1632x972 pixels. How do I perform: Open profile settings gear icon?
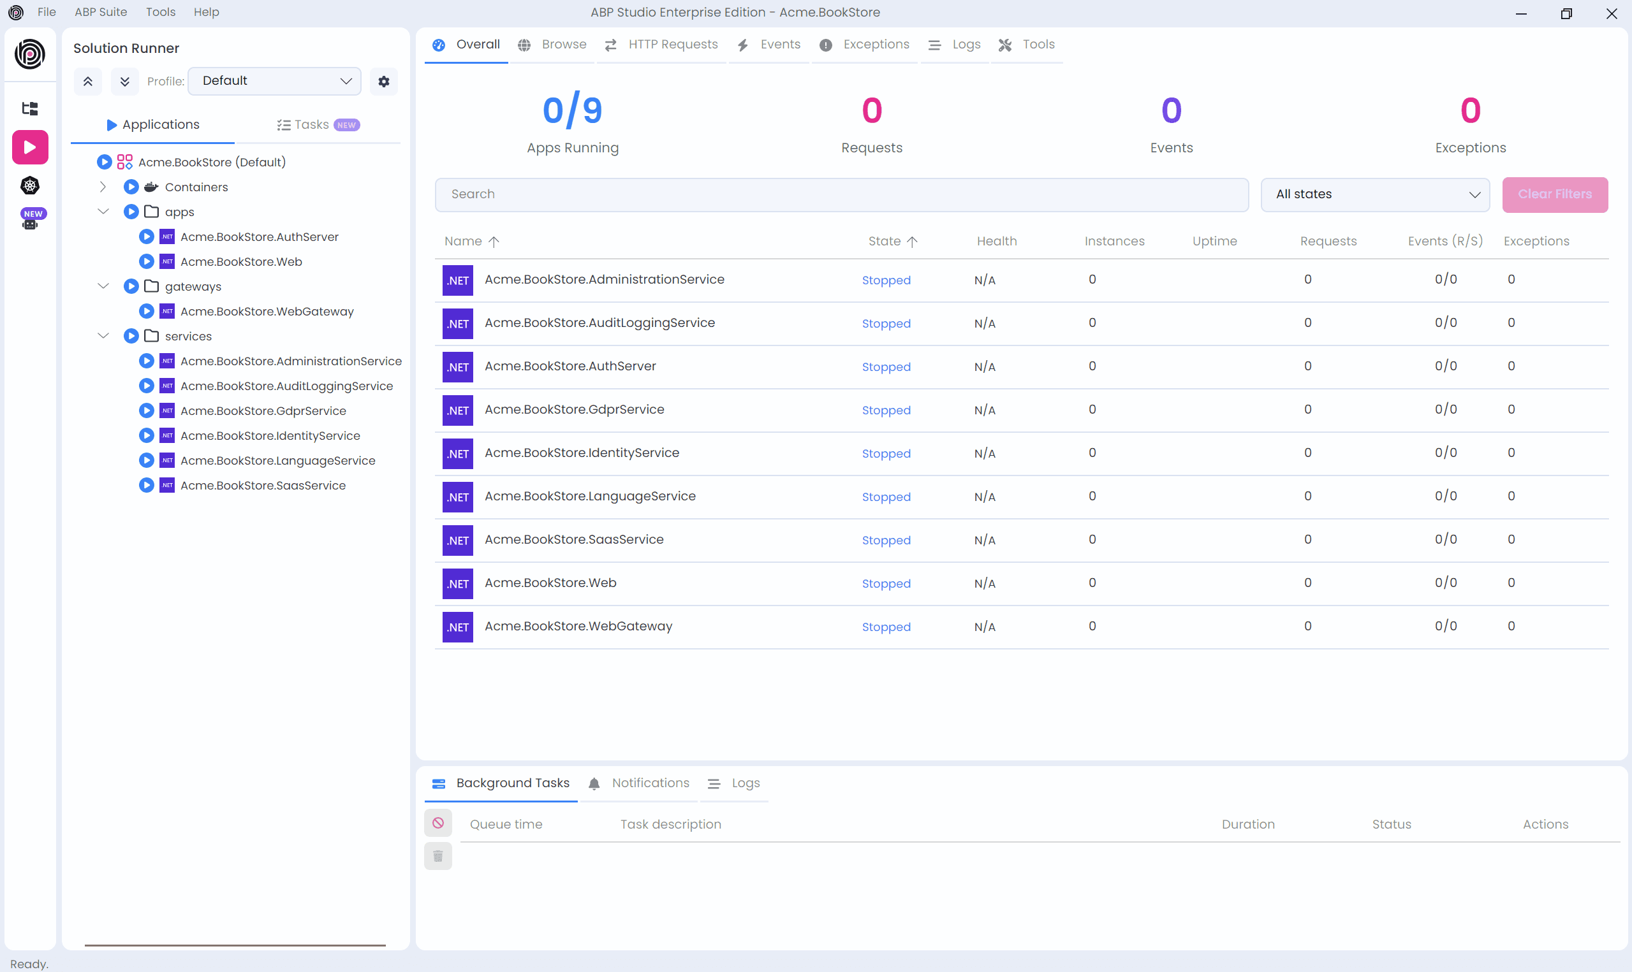coord(384,81)
